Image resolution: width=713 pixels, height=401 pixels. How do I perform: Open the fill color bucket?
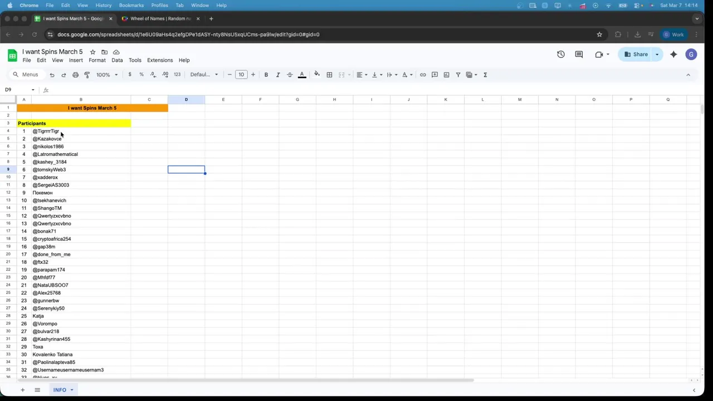pos(317,74)
